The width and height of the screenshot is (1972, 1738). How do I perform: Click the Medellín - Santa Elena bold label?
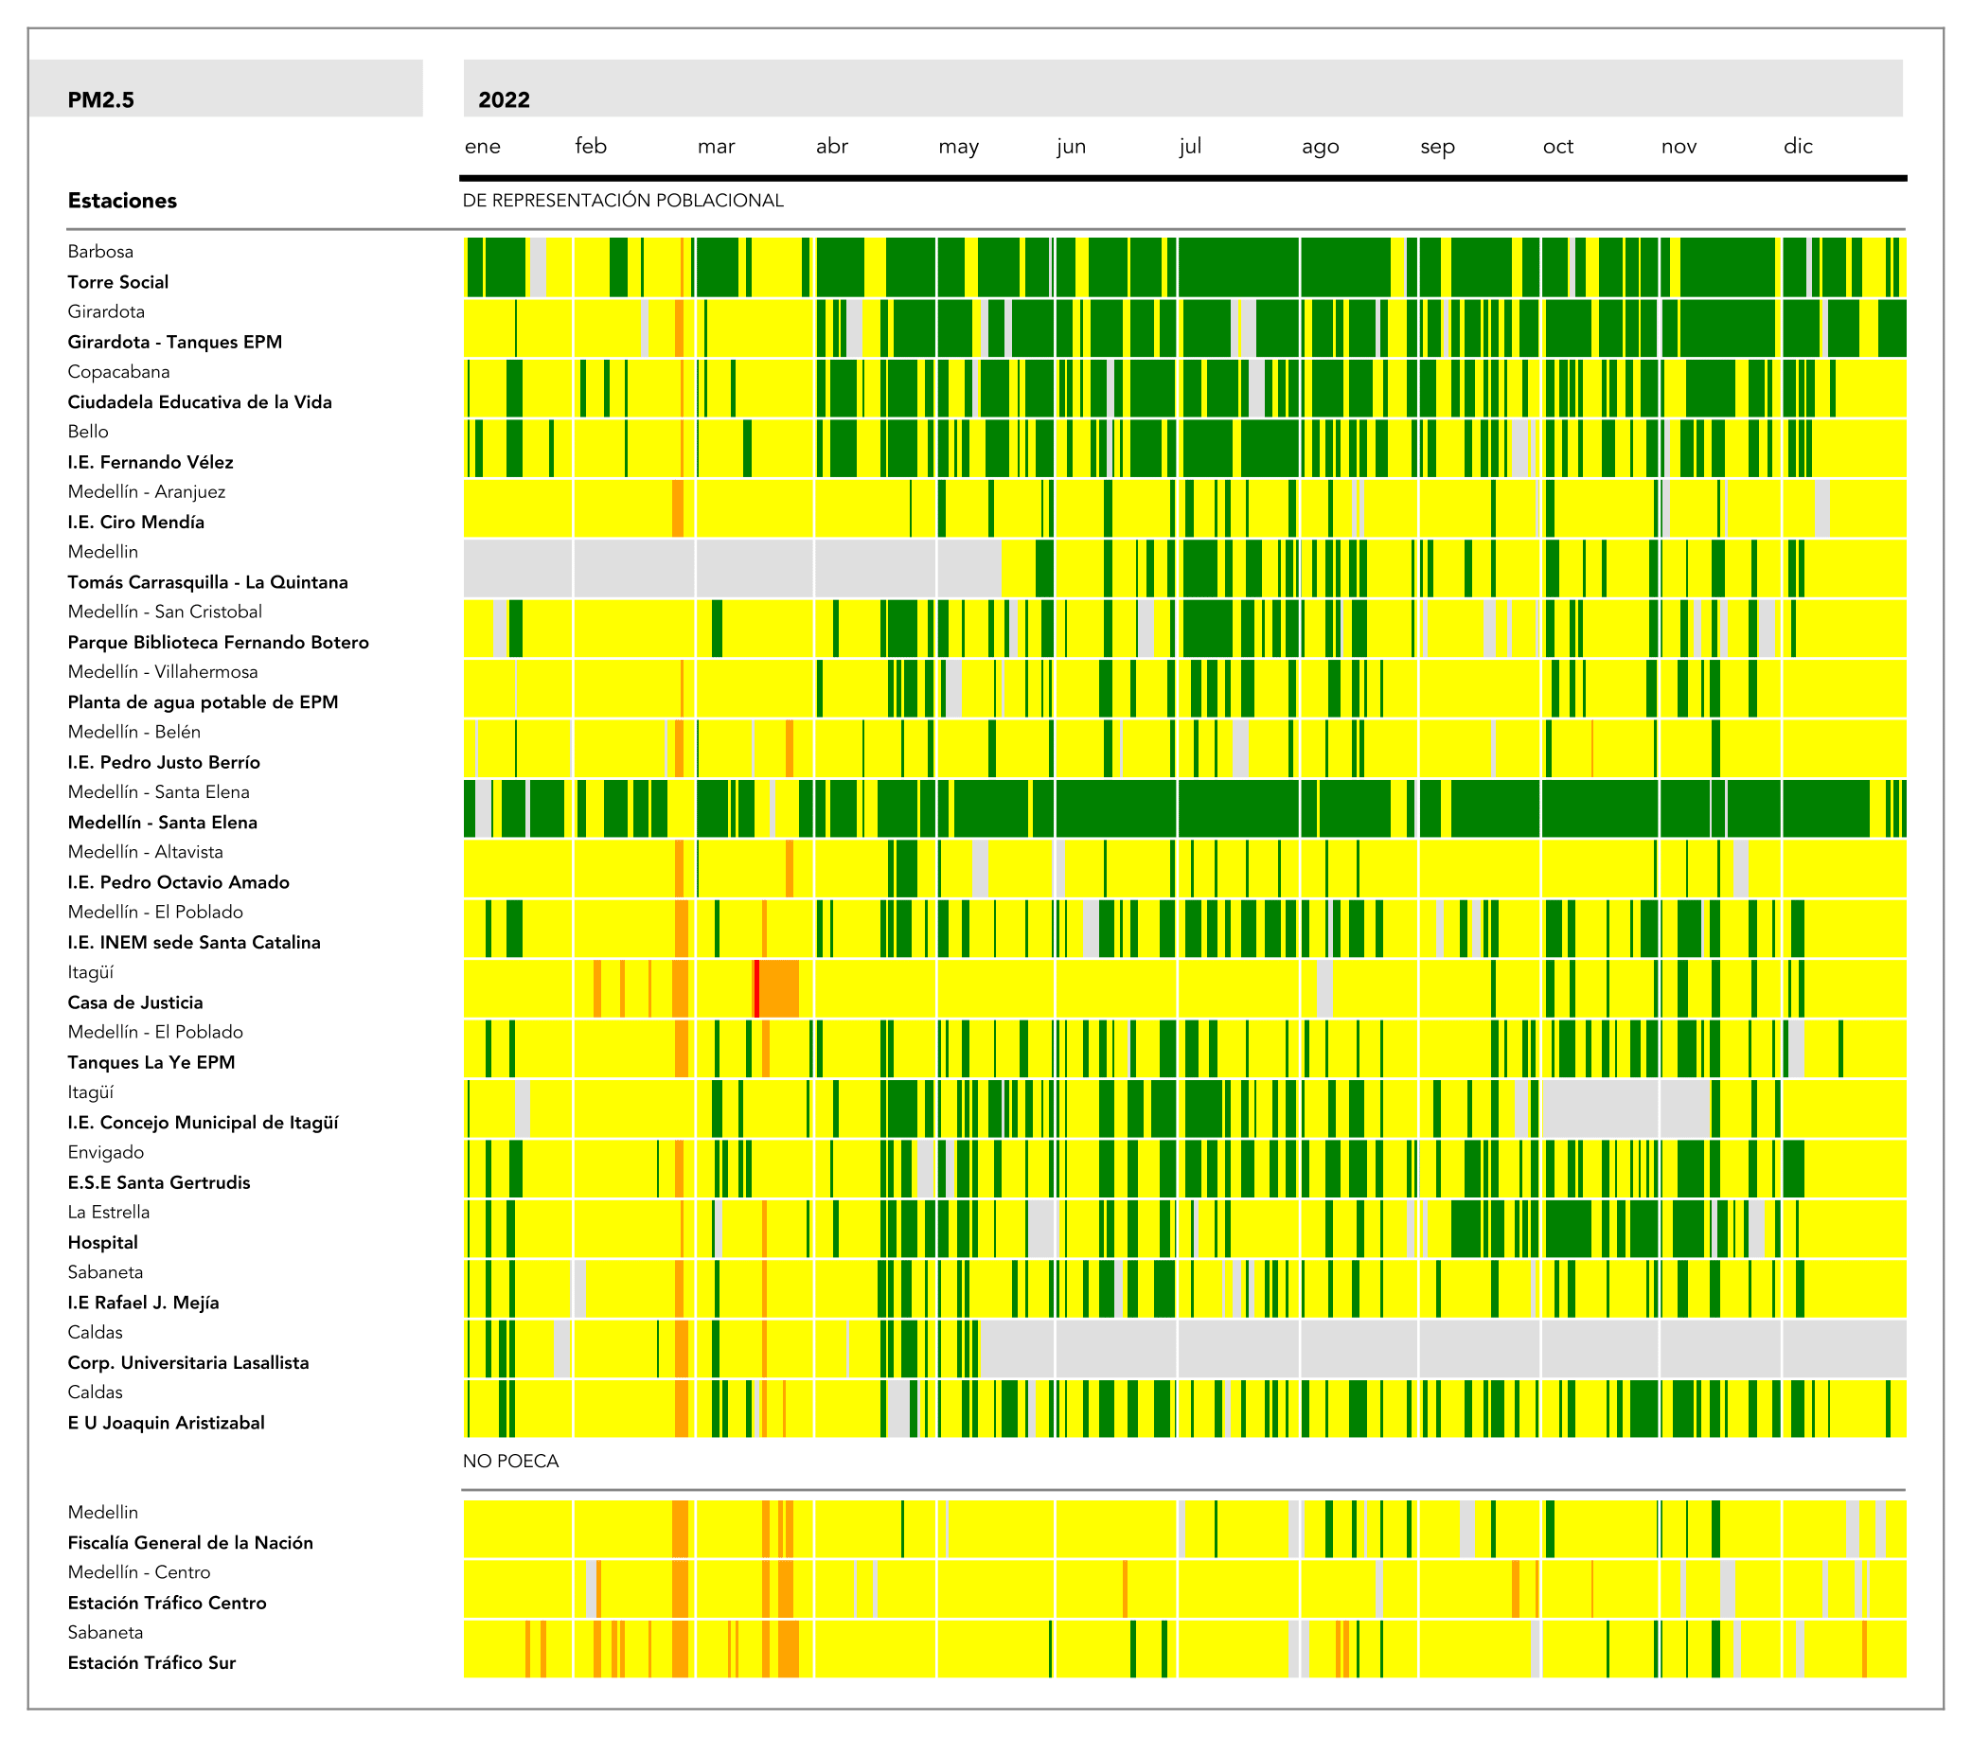tap(162, 822)
